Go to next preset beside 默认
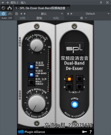This screenshot has height=135, width=111. [25, 14]
